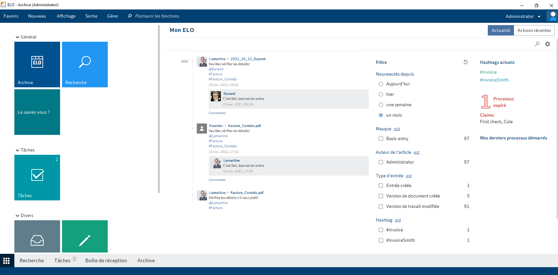Check Version de document créée checkbox
Image resolution: width=558 pixels, height=275 pixels.
[381, 196]
